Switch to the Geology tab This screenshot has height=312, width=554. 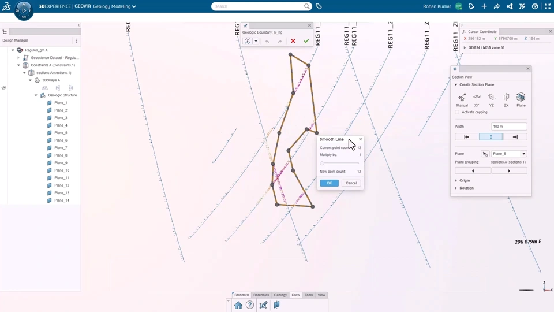[x=280, y=295]
